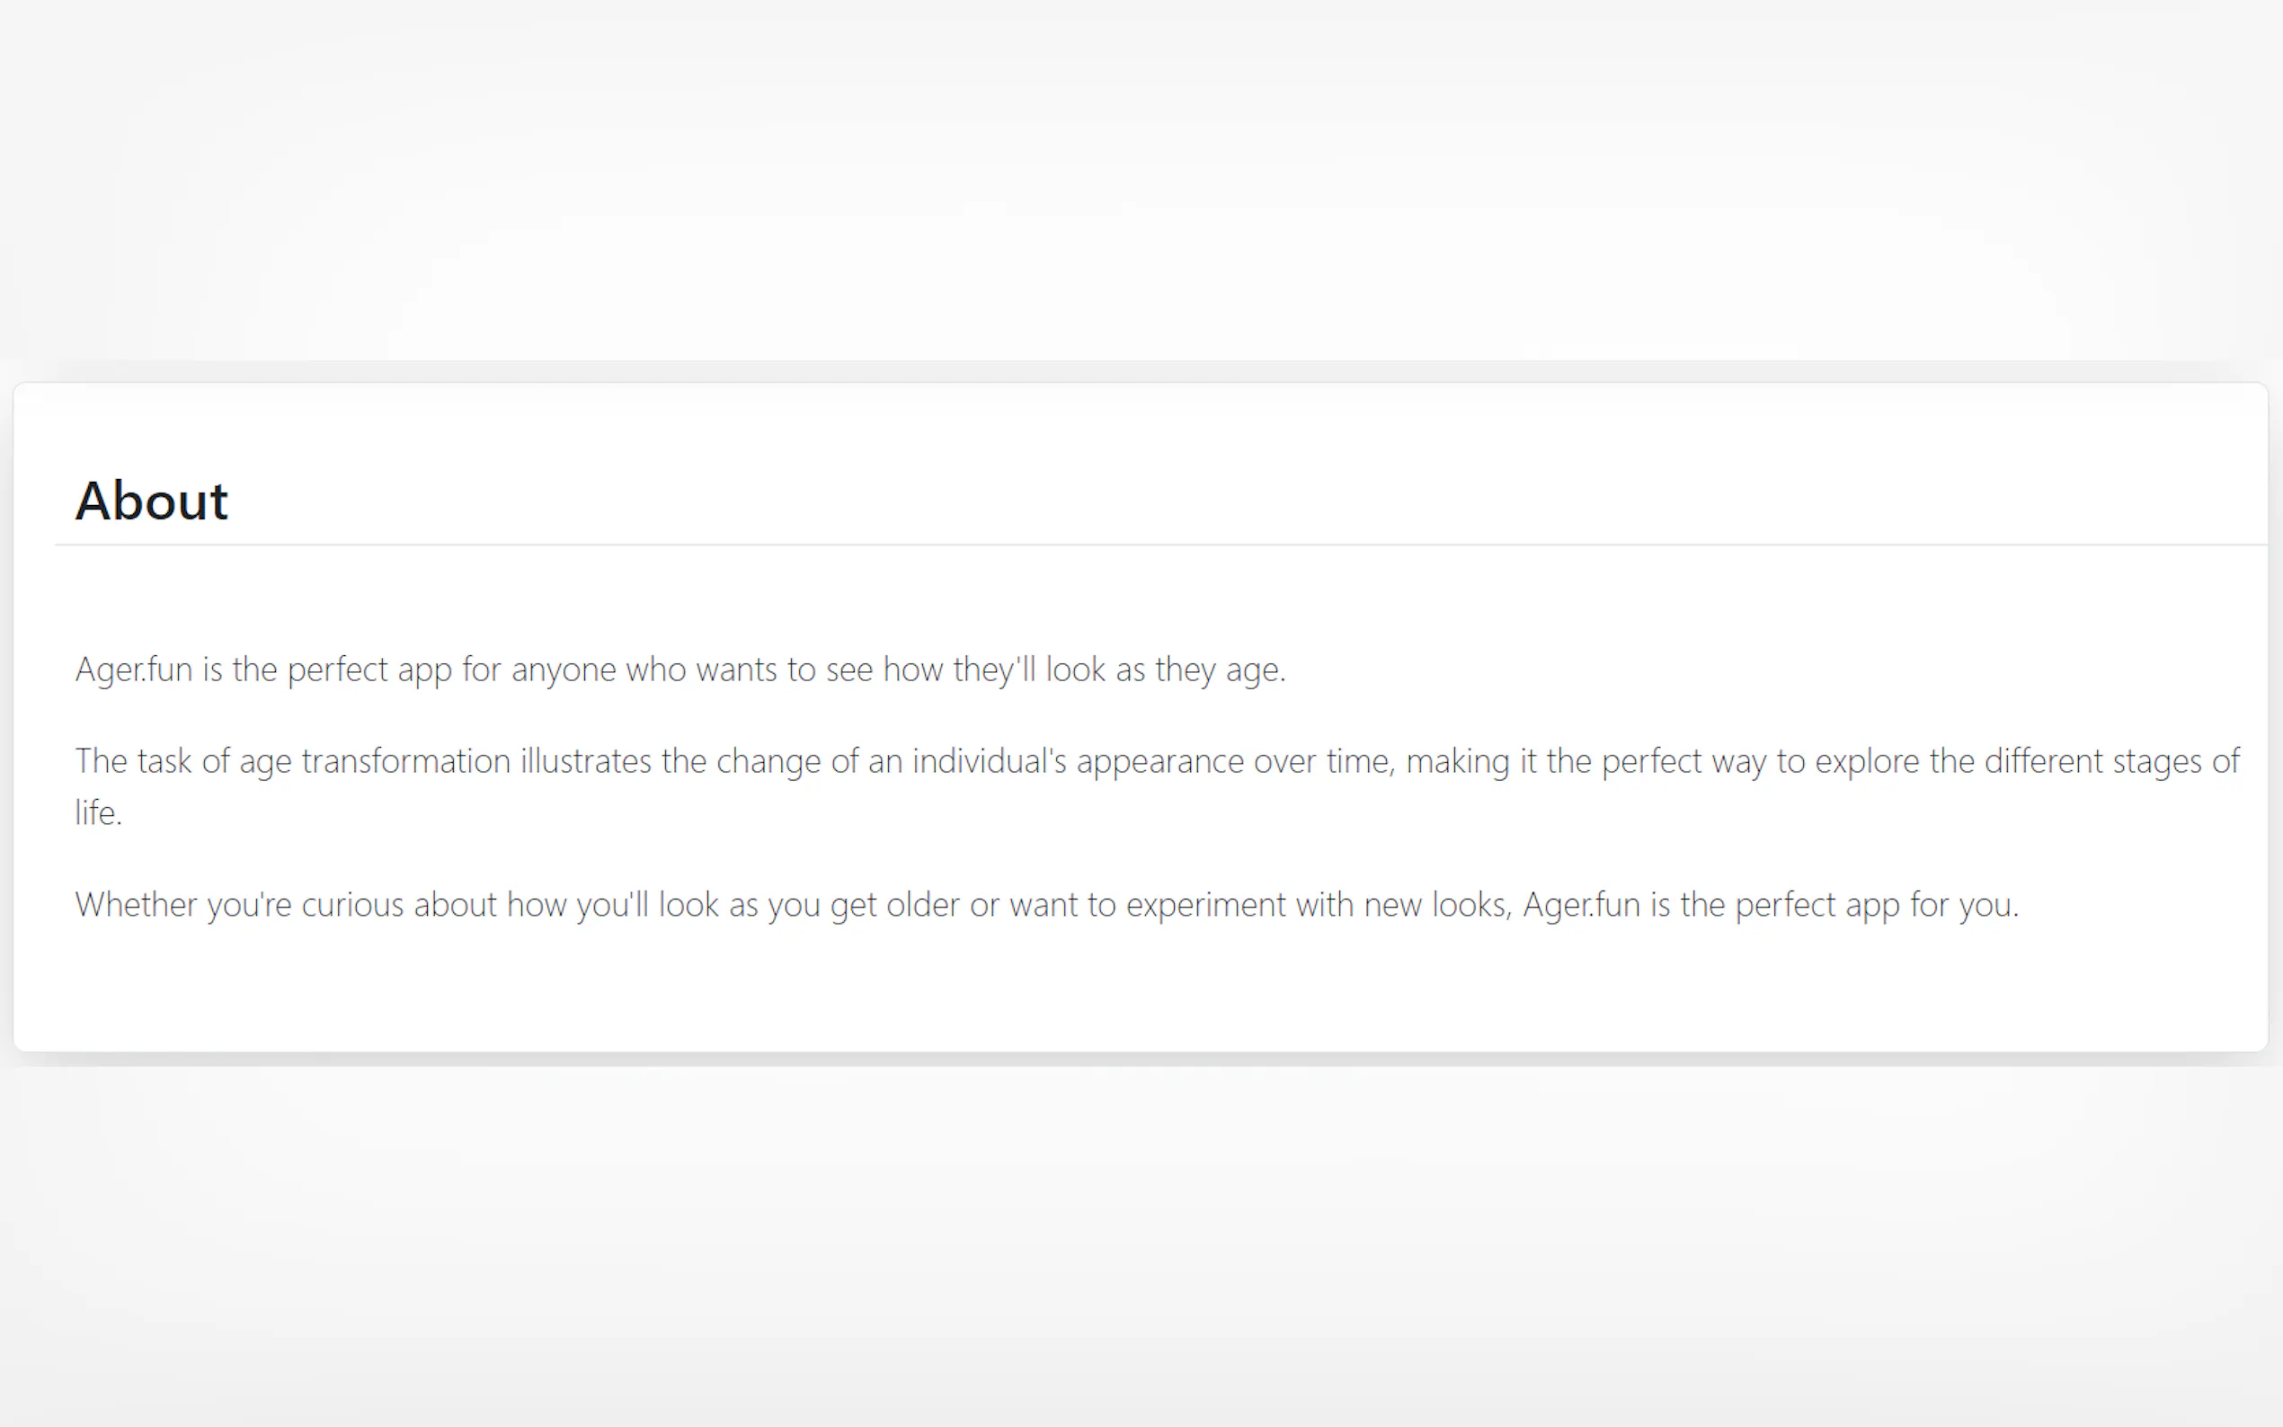Image resolution: width=2283 pixels, height=1427 pixels.
Task: Click the phrase "individual's appearance"
Action: [x=1077, y=761]
